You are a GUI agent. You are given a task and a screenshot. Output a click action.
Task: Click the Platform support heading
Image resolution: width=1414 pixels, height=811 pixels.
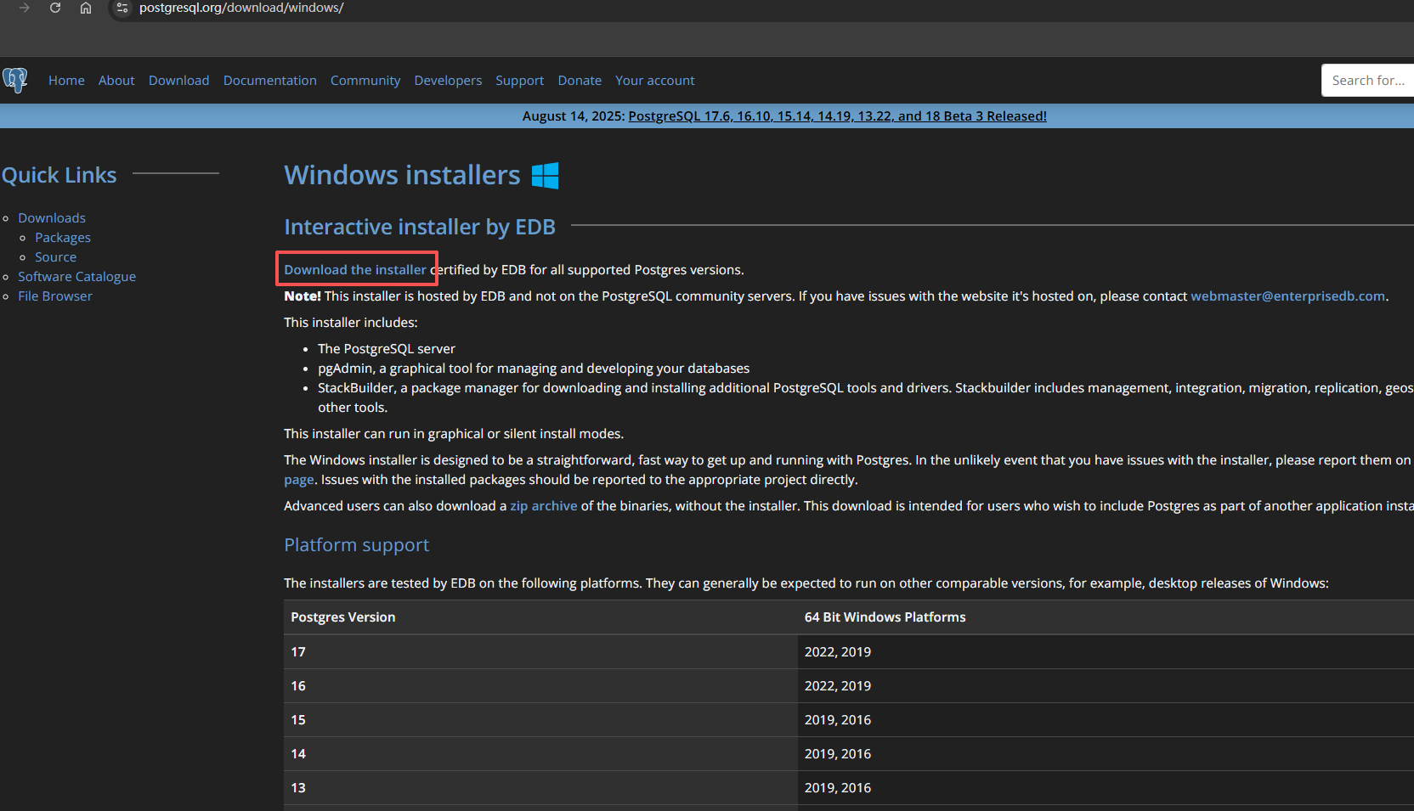[x=357, y=545]
